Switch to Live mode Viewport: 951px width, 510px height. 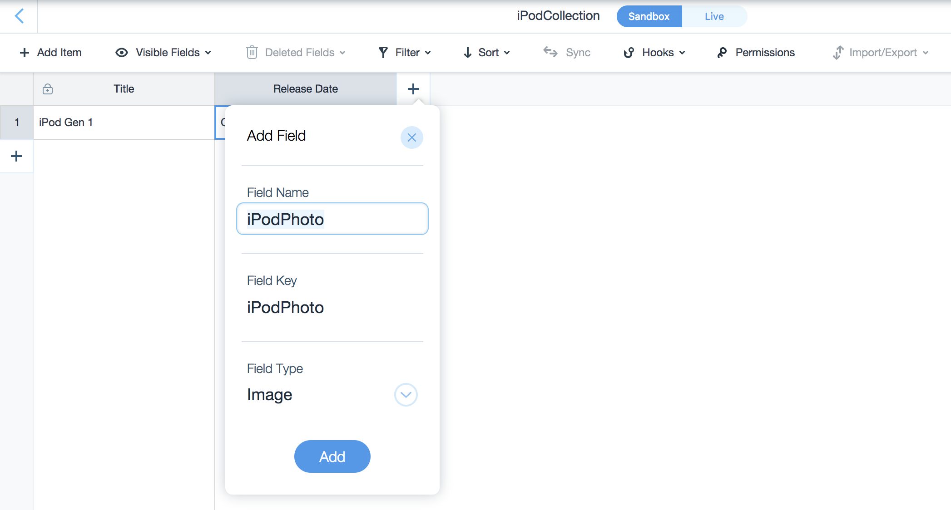pyautogui.click(x=714, y=16)
